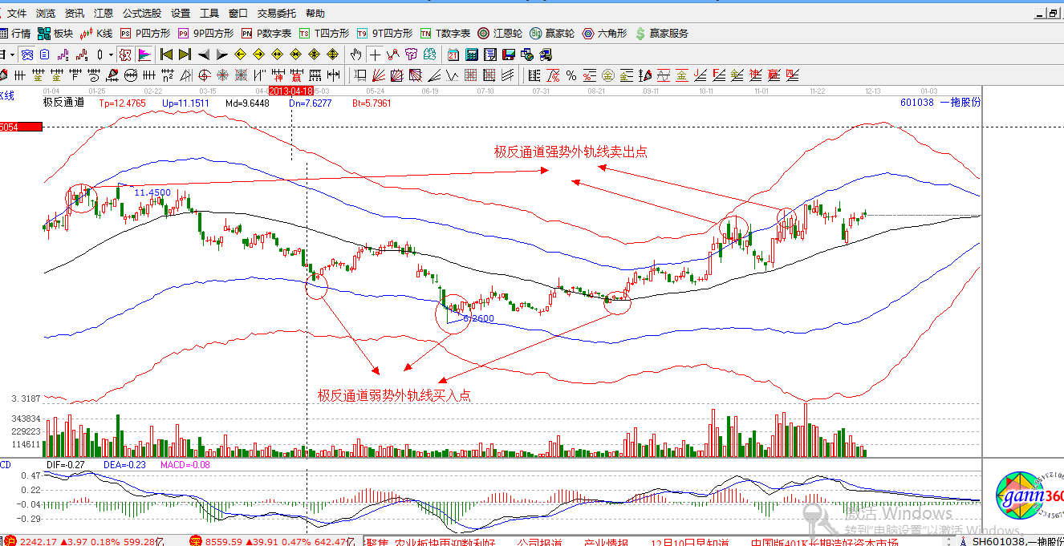1064x546 pixels.
Task: Toggle the 江恩轮 Gann wheel tool
Action: [x=500, y=34]
